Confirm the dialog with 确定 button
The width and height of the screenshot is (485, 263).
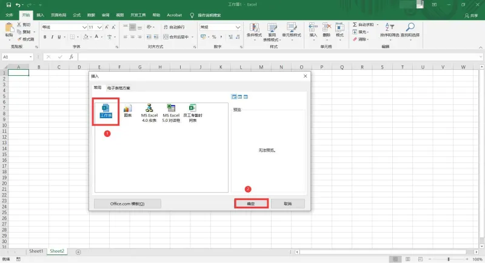coord(251,204)
